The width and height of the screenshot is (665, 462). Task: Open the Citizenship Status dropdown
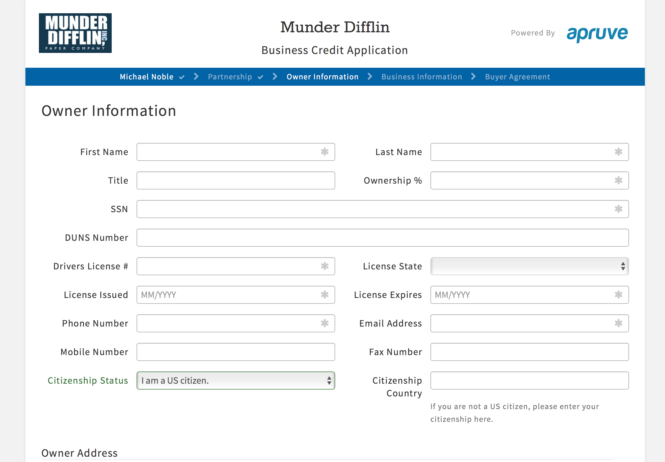tap(235, 380)
